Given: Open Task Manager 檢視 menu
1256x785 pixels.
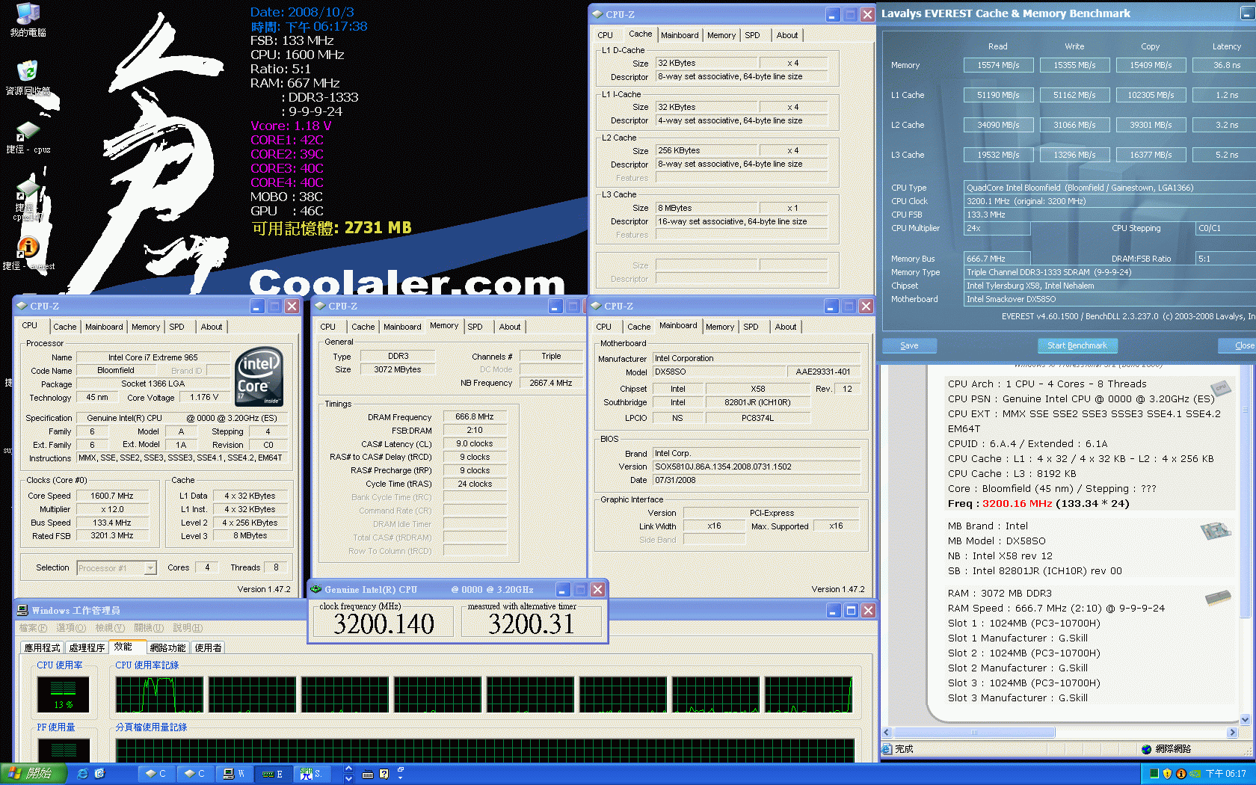Looking at the screenshot, I should click(x=110, y=628).
